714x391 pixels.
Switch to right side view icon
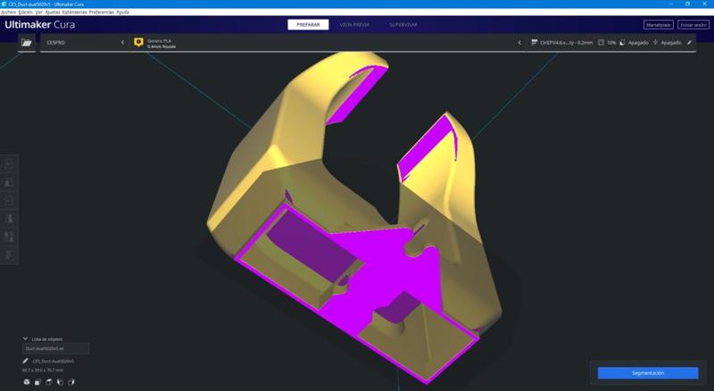[x=71, y=382]
